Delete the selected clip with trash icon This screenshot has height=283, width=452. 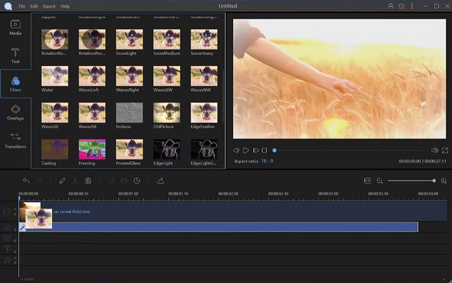[x=88, y=181]
